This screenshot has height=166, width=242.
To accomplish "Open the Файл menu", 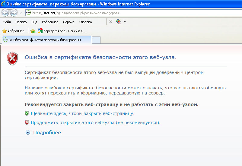I will tap(7, 22).
